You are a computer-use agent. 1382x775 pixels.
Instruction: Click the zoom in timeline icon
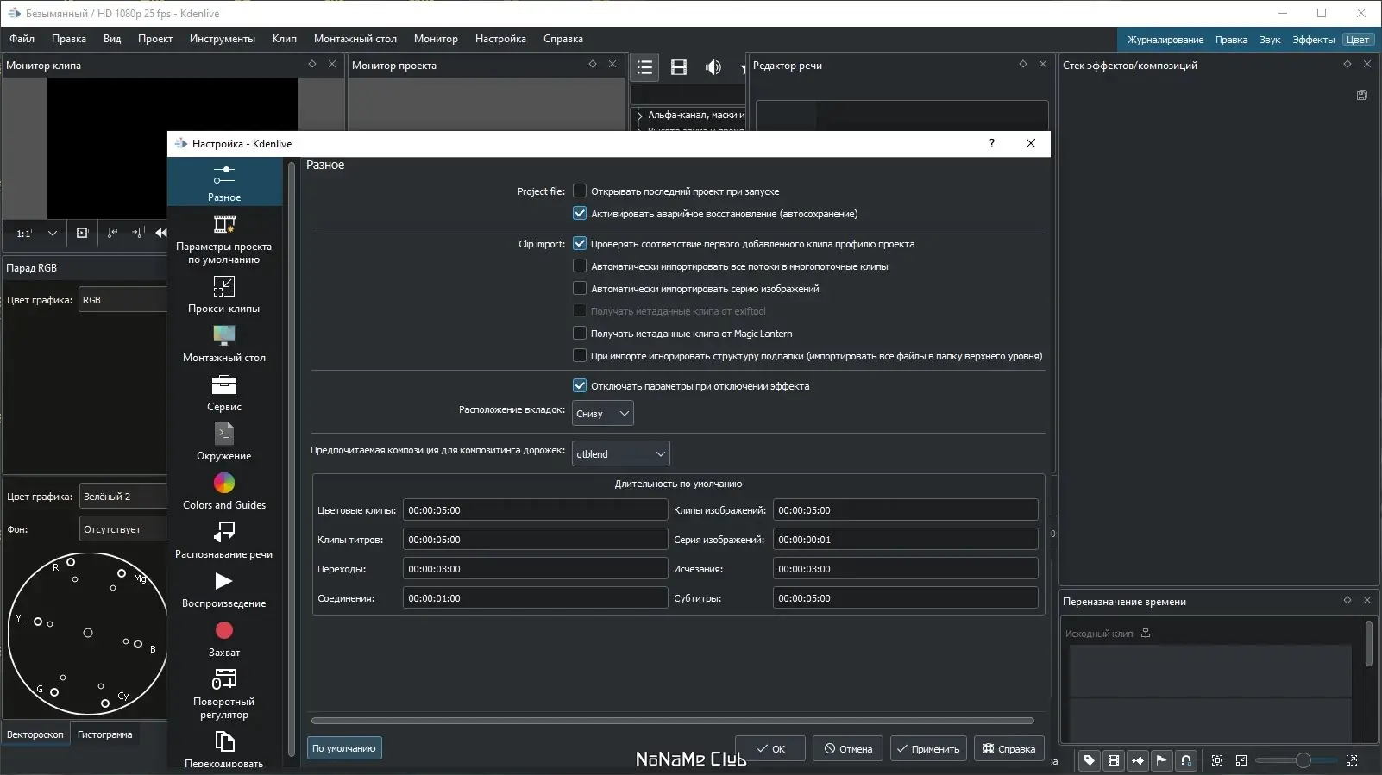tap(1352, 760)
